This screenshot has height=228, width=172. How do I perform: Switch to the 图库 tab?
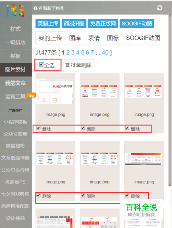(x=75, y=38)
